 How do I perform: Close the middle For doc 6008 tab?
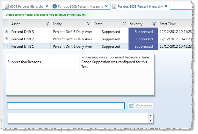click(x=106, y=6)
